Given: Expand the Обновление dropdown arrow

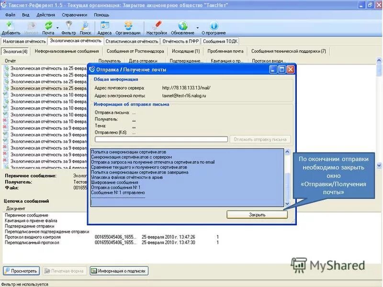Looking at the screenshot, I should (x=197, y=28).
